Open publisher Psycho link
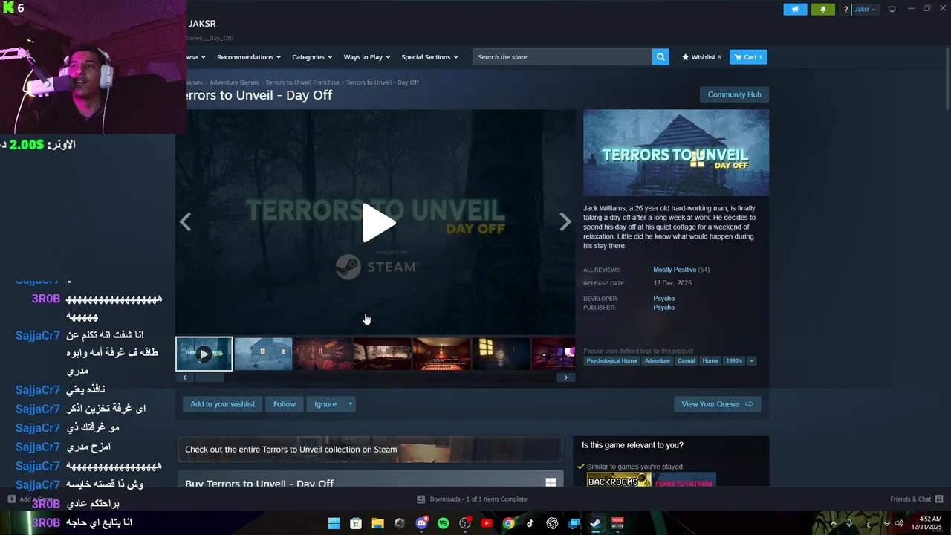The width and height of the screenshot is (951, 535). coord(663,308)
